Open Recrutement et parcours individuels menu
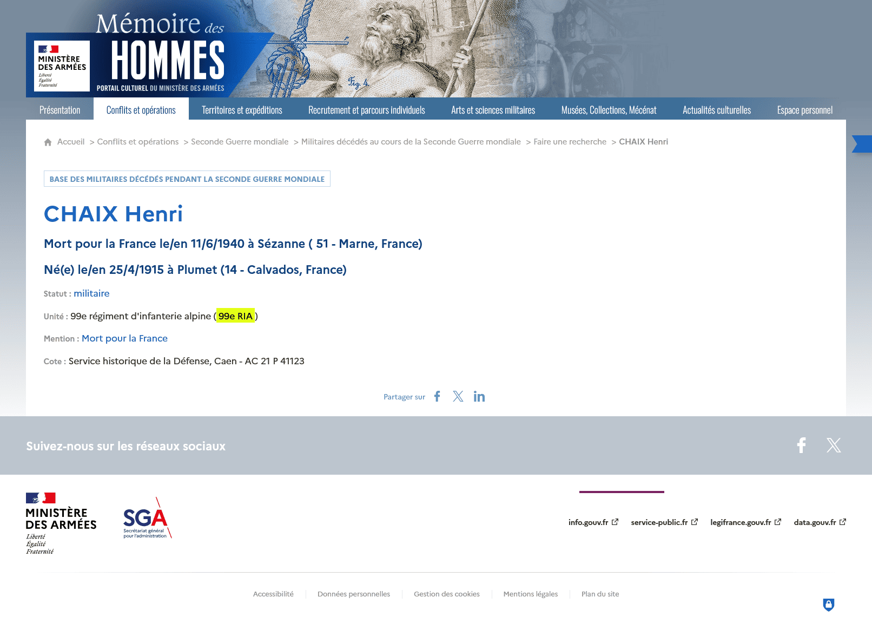Viewport: 872px width, 623px height. tap(367, 110)
